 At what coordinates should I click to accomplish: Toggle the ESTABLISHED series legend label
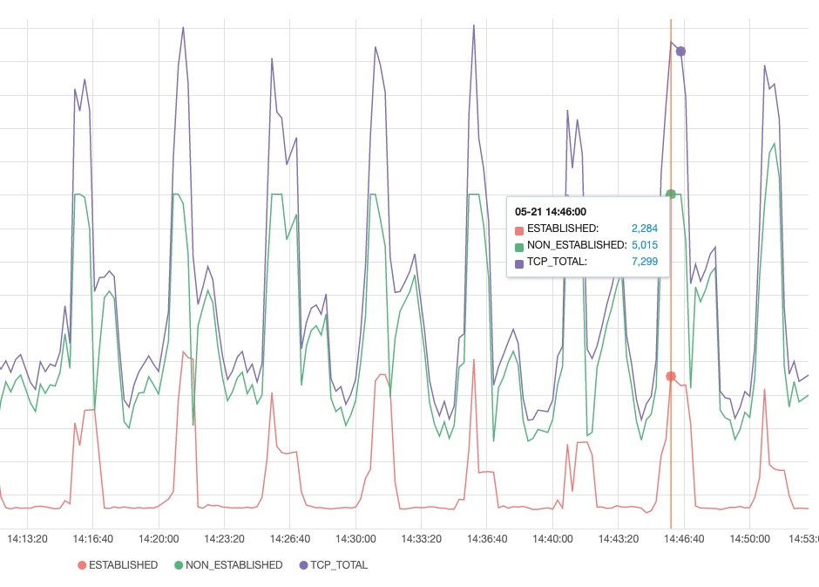[x=123, y=565]
